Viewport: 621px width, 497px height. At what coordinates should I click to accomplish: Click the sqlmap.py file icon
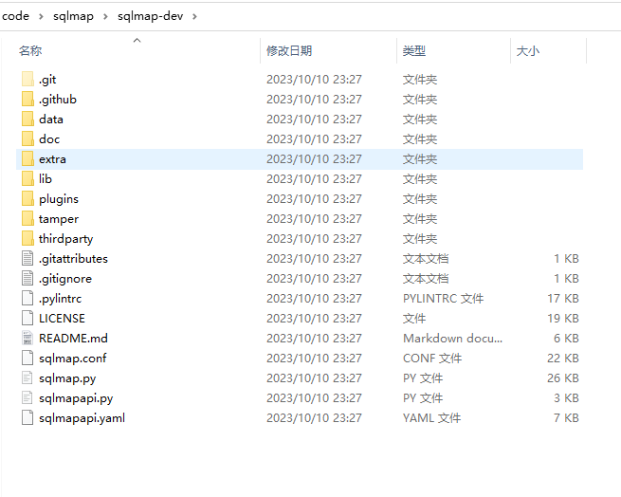point(27,378)
